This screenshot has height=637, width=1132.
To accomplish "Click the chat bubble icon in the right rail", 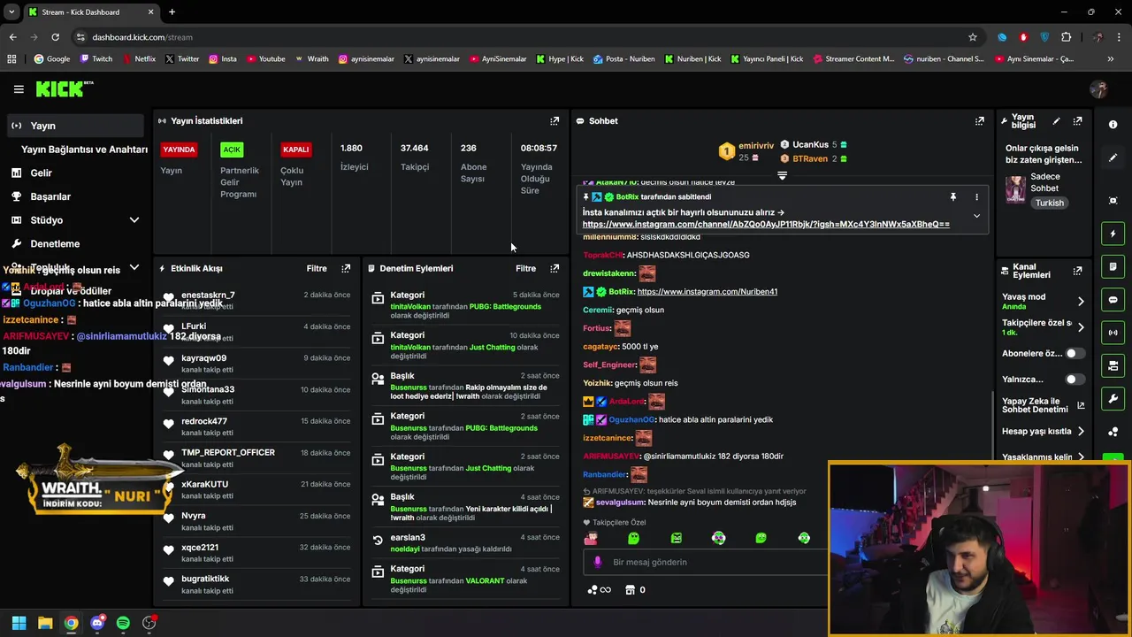I will [x=1113, y=300].
